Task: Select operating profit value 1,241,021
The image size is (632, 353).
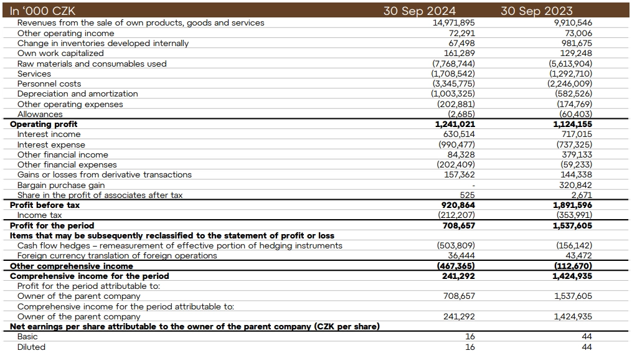Action: click(455, 125)
